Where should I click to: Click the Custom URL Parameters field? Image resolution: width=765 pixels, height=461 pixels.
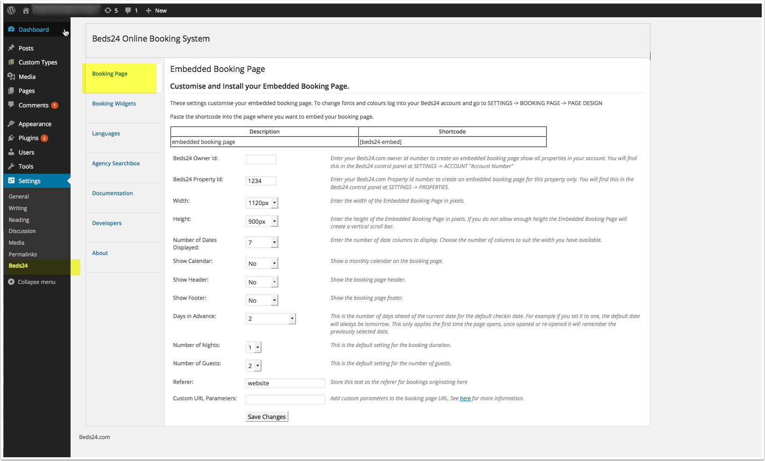286,399
